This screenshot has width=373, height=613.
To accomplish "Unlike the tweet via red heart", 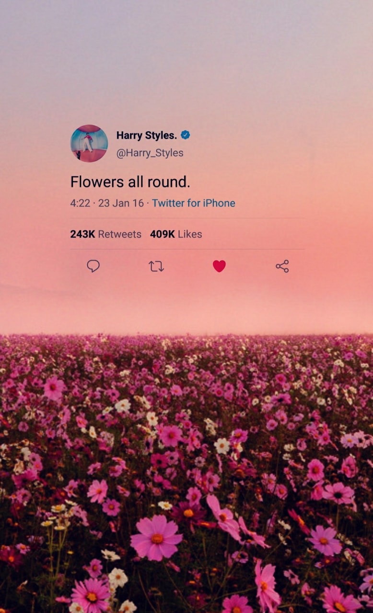I will (219, 266).
